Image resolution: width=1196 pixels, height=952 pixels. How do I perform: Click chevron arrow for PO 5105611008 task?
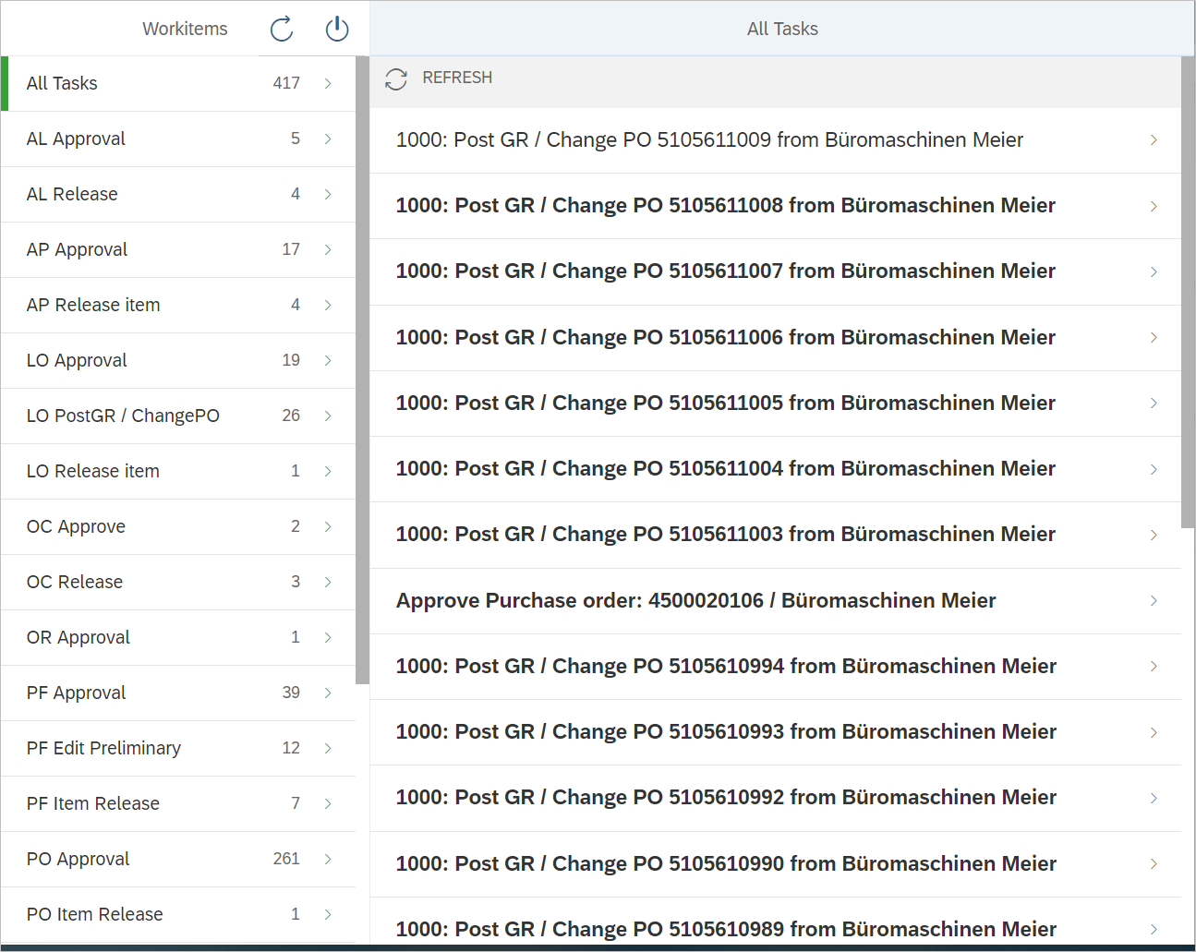[x=1154, y=206]
